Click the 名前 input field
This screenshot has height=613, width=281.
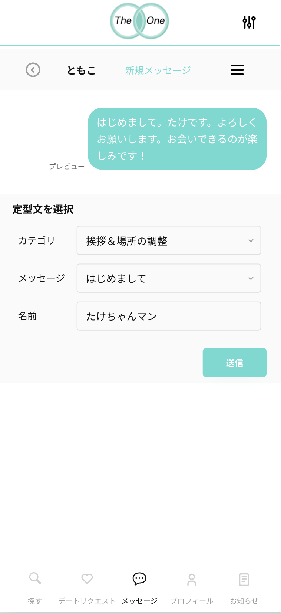pyautogui.click(x=169, y=316)
